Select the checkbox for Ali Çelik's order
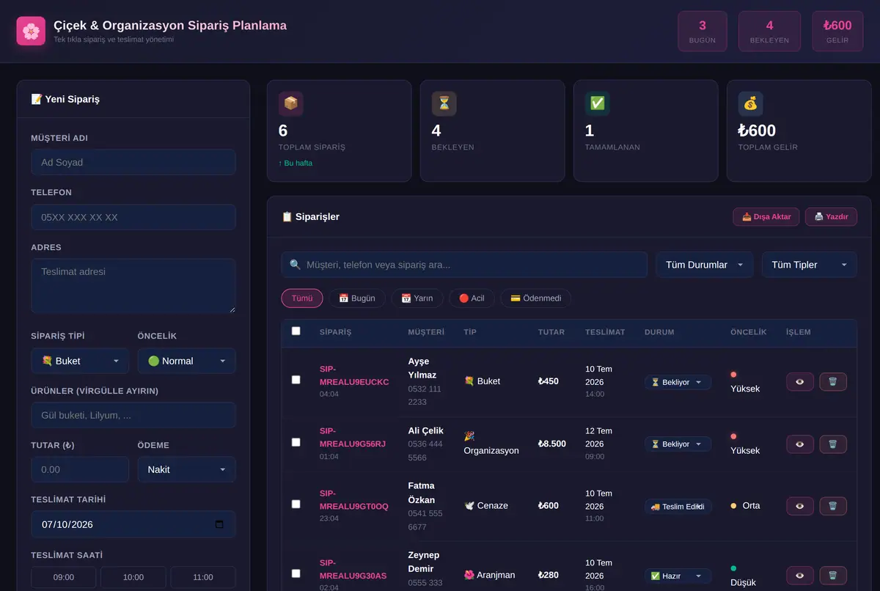 296,442
